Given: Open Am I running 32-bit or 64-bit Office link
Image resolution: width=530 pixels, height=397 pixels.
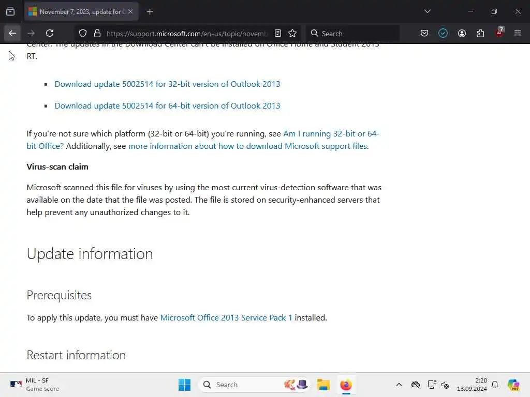Looking at the screenshot, I should (331, 134).
